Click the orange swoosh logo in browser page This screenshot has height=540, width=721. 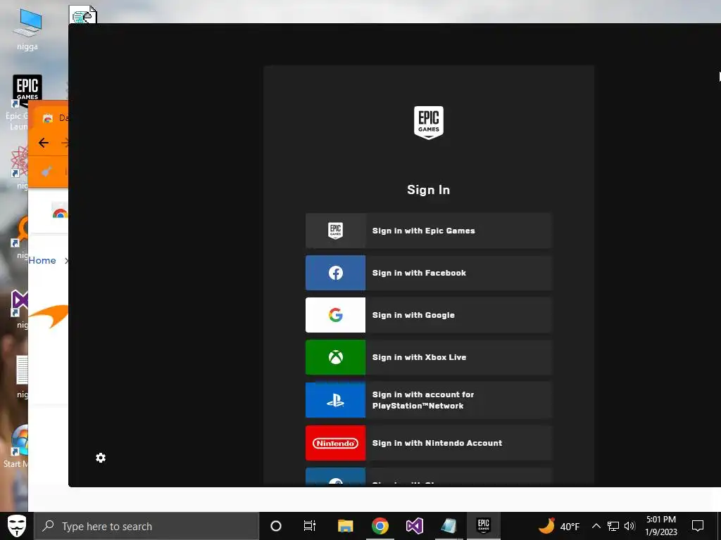49,315
